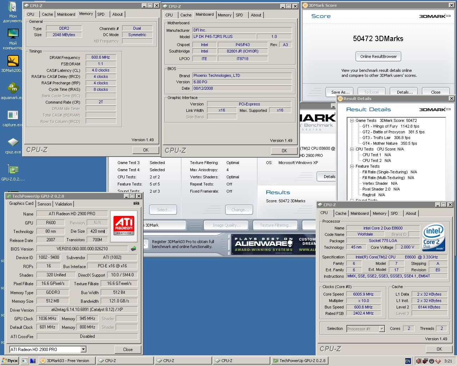Collapse the CPU Tests tree node
The image size is (457, 366).
click(352, 149)
